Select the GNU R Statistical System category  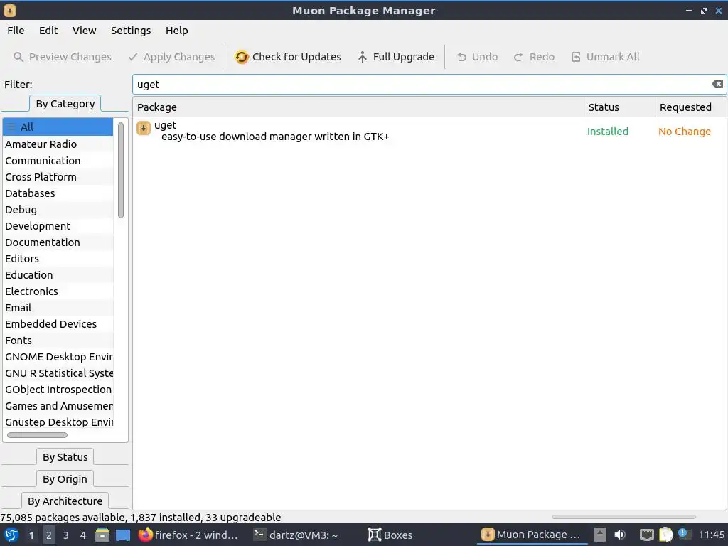coord(58,373)
